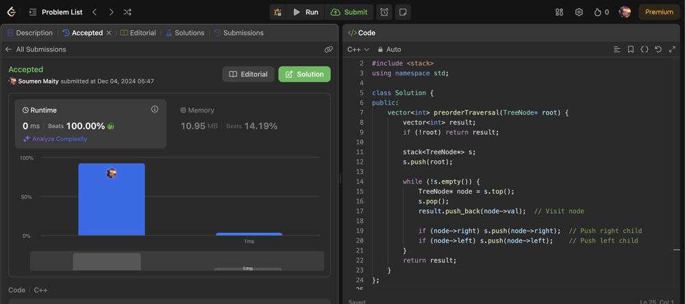The height and width of the screenshot is (304, 685).
Task: Switch to the Editorial tab
Action: click(138, 33)
